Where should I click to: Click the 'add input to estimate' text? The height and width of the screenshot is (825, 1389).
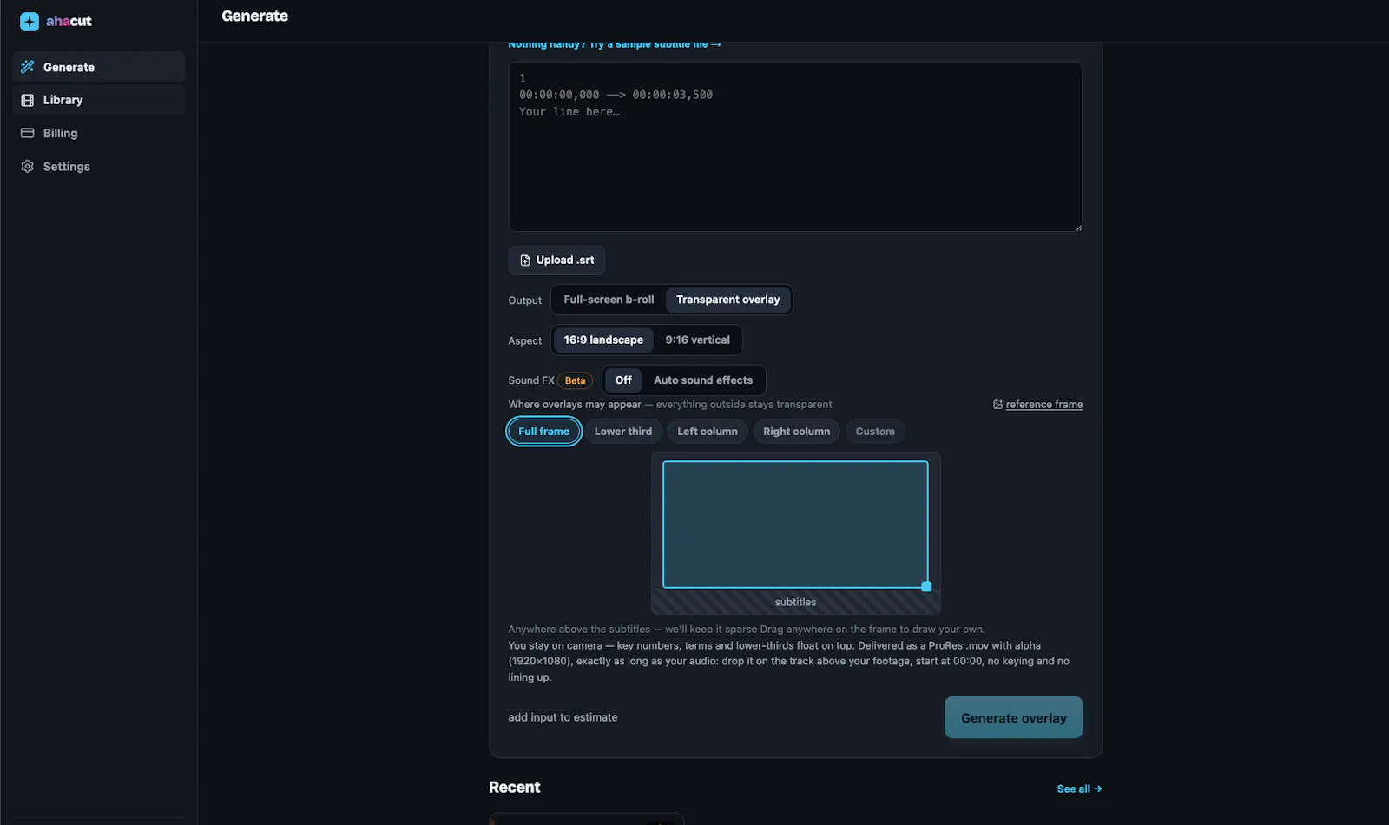click(563, 717)
